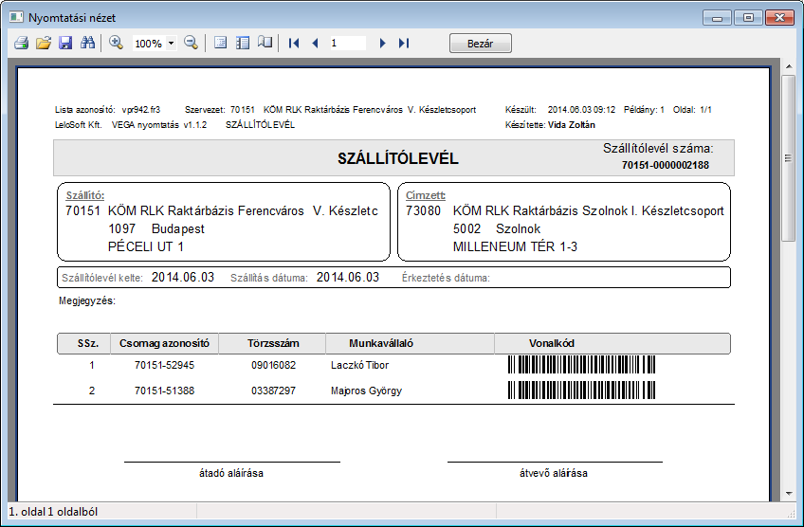Zoom out with the magnifier minus icon
This screenshot has width=804, height=527.
tap(191, 43)
